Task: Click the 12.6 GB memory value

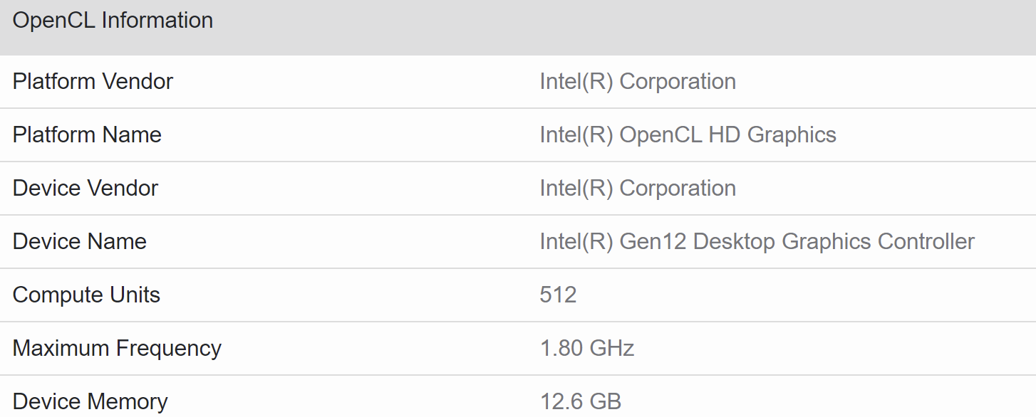Action: (x=581, y=401)
